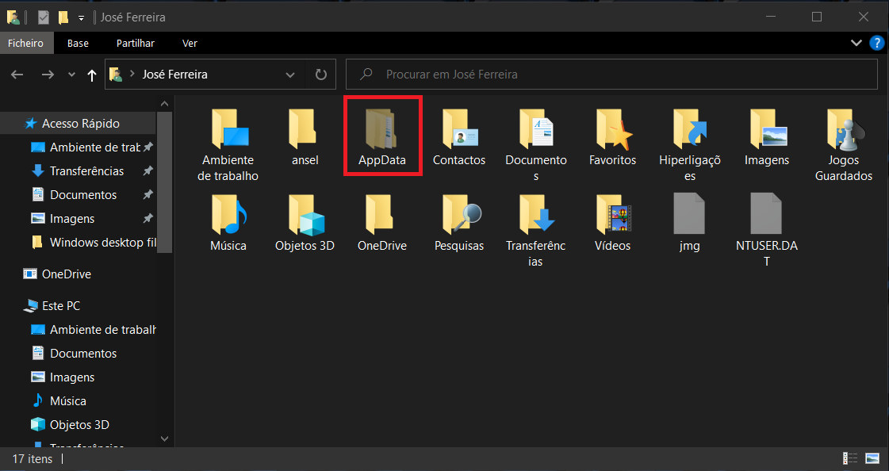The width and height of the screenshot is (889, 471).
Task: Refresh the current folder
Action: [320, 75]
